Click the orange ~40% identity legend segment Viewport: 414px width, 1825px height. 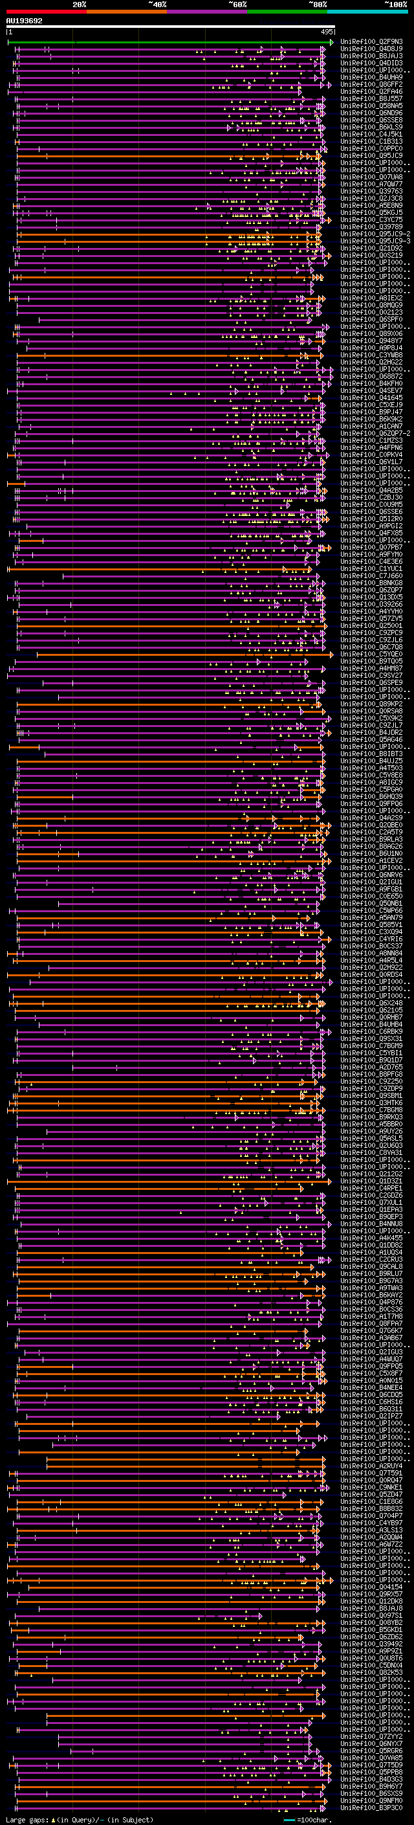(x=127, y=12)
